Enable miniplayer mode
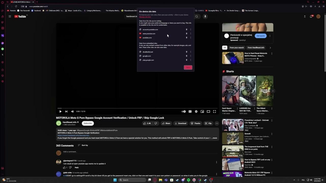The height and width of the screenshot is (183, 326). [x=202, y=111]
